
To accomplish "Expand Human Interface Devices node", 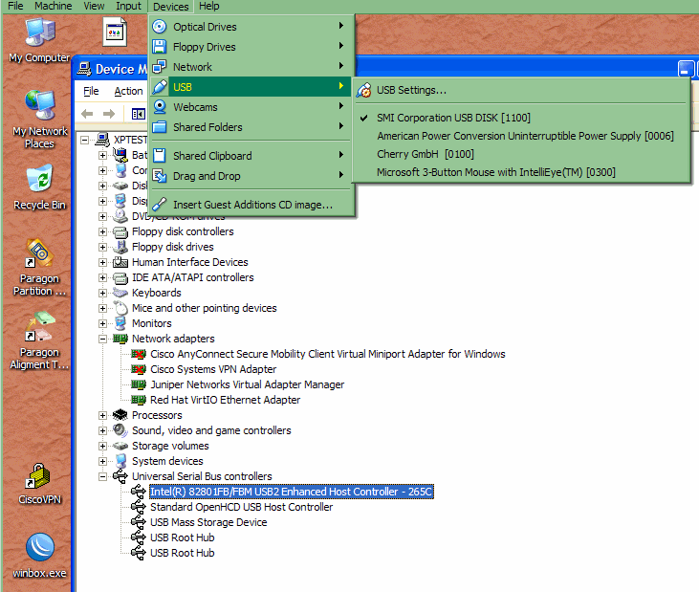I will coord(103,263).
